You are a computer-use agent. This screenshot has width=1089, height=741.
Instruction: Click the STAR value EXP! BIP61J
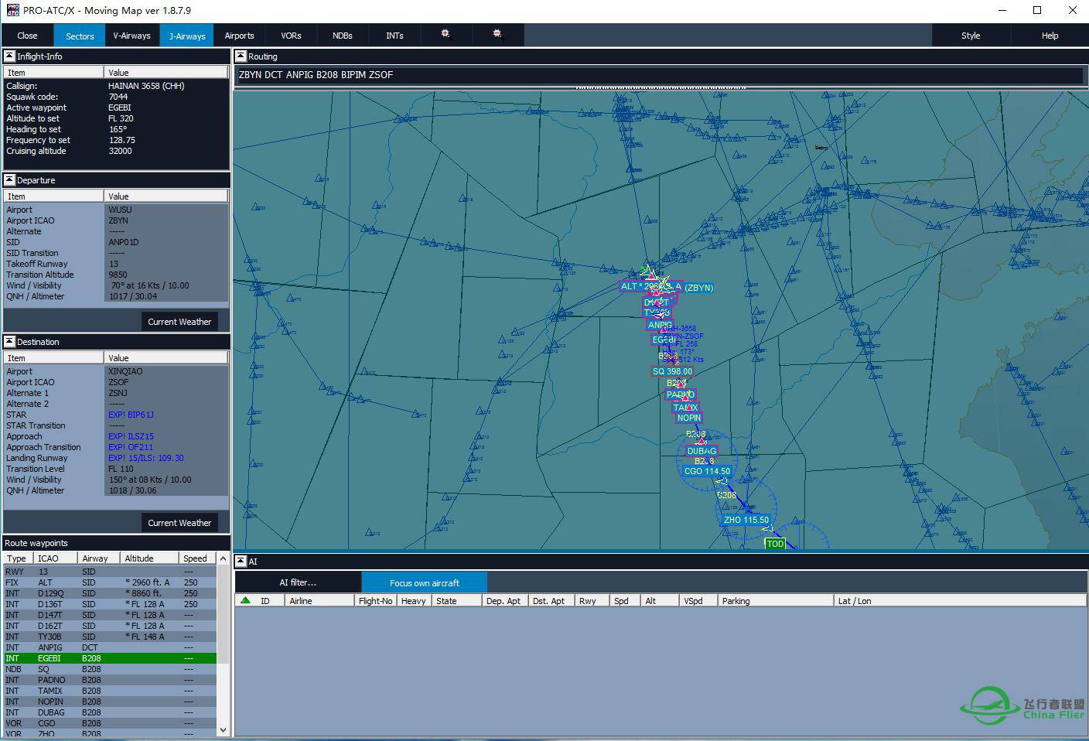point(131,415)
